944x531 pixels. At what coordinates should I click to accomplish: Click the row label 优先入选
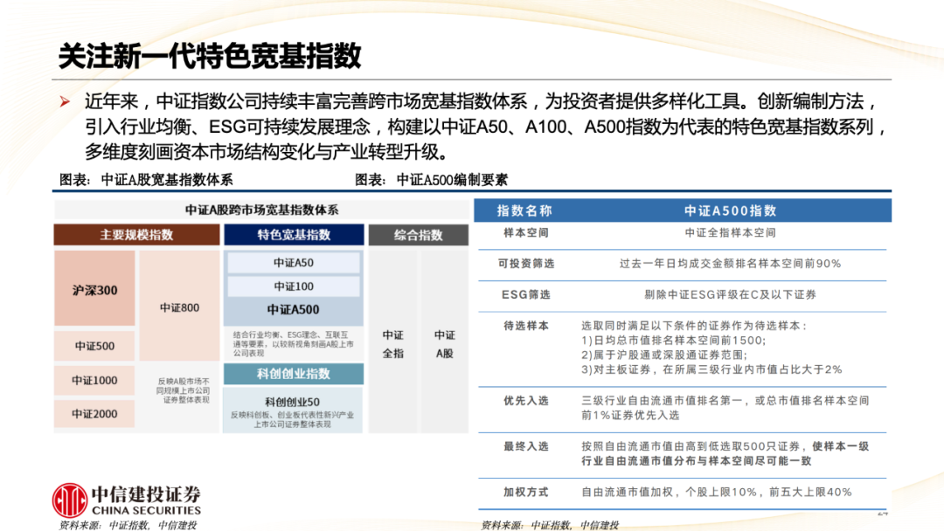pyautogui.click(x=526, y=401)
